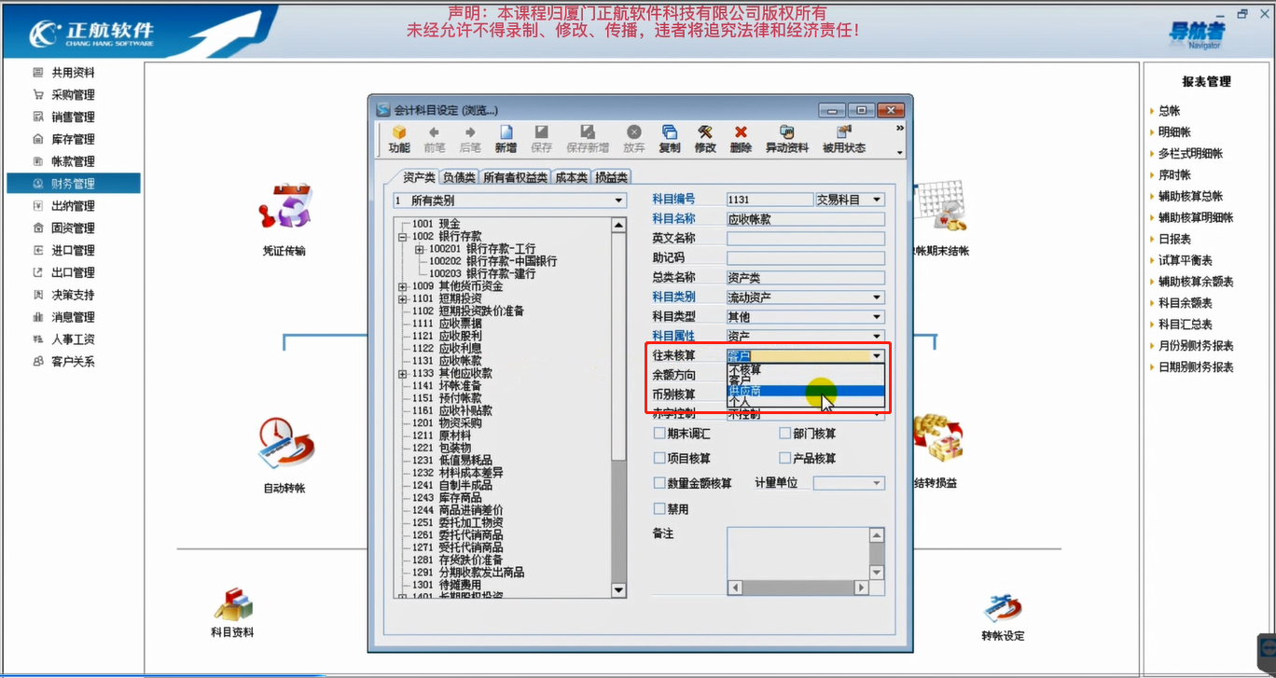The image size is (1276, 678).
Task: Open 库存管理 in the sidebar
Action: (x=73, y=140)
